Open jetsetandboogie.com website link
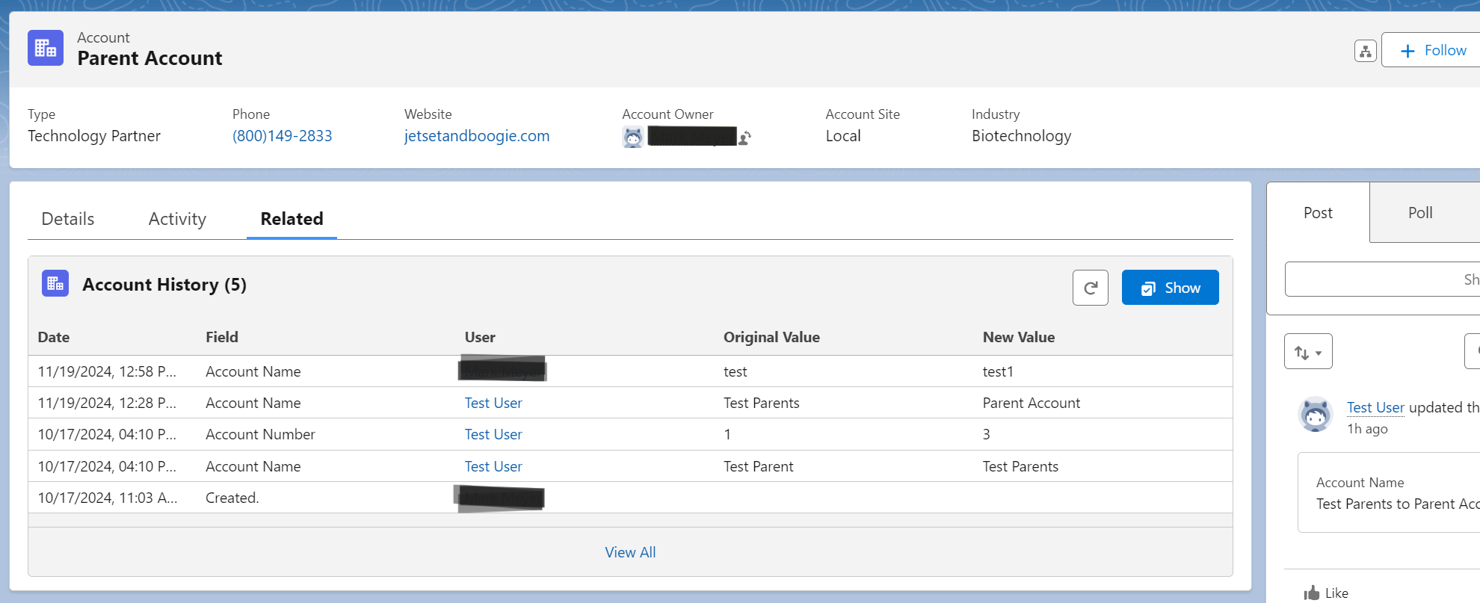The width and height of the screenshot is (1480, 603). click(x=477, y=136)
